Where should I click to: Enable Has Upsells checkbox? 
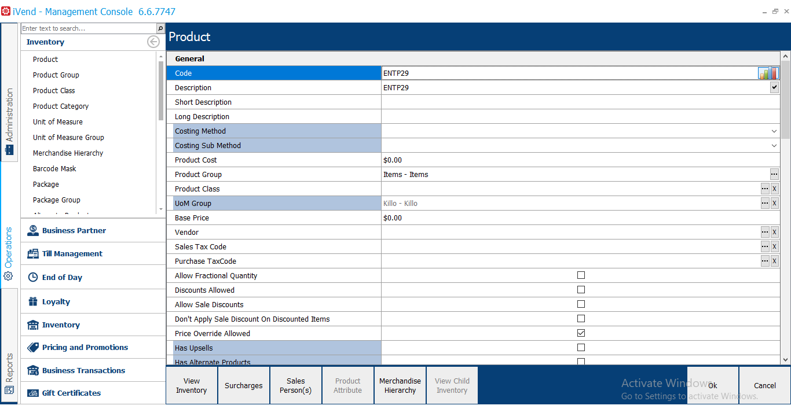[x=581, y=348]
